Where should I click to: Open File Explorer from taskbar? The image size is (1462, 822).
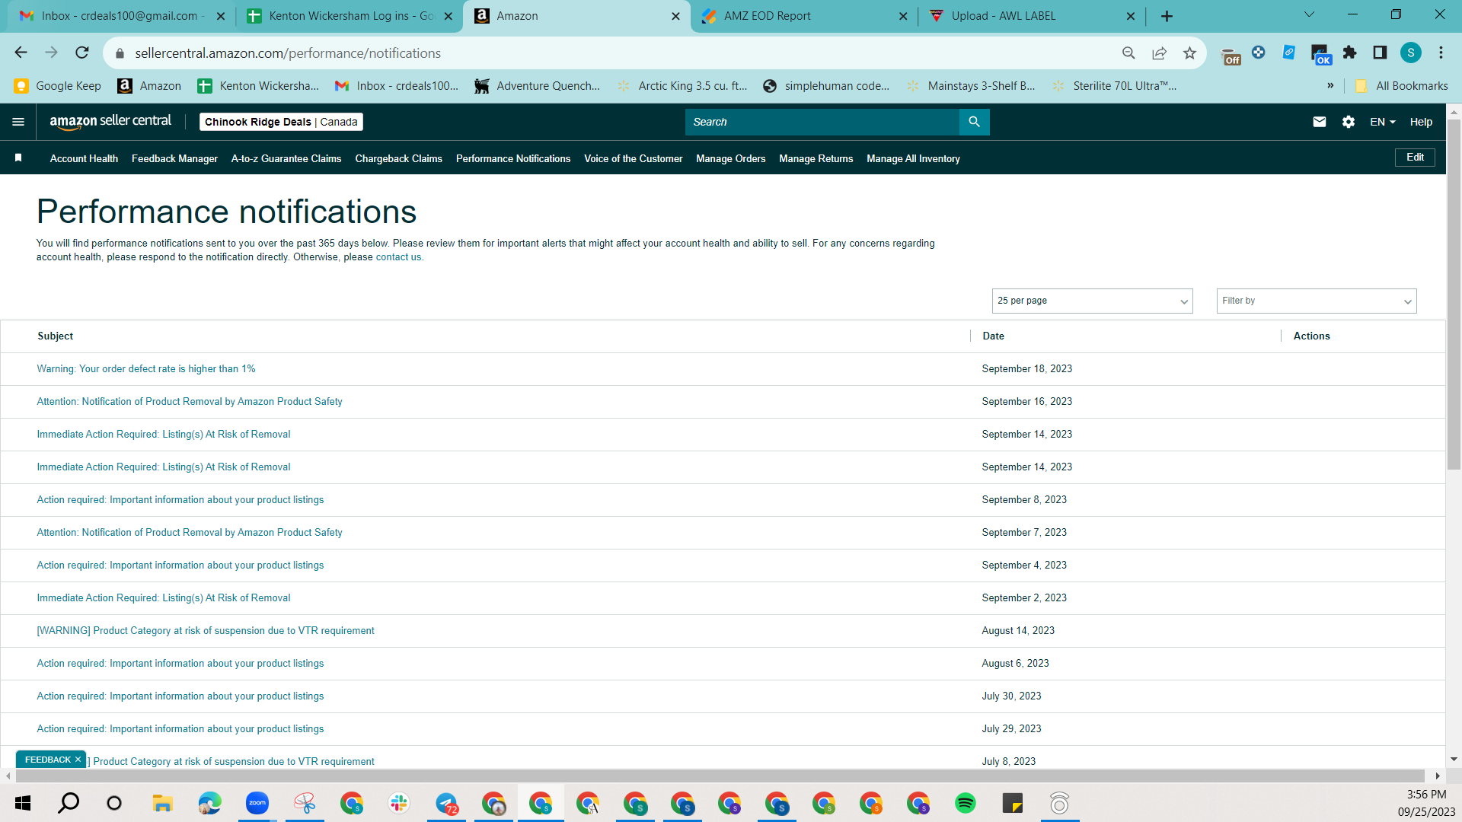(162, 803)
